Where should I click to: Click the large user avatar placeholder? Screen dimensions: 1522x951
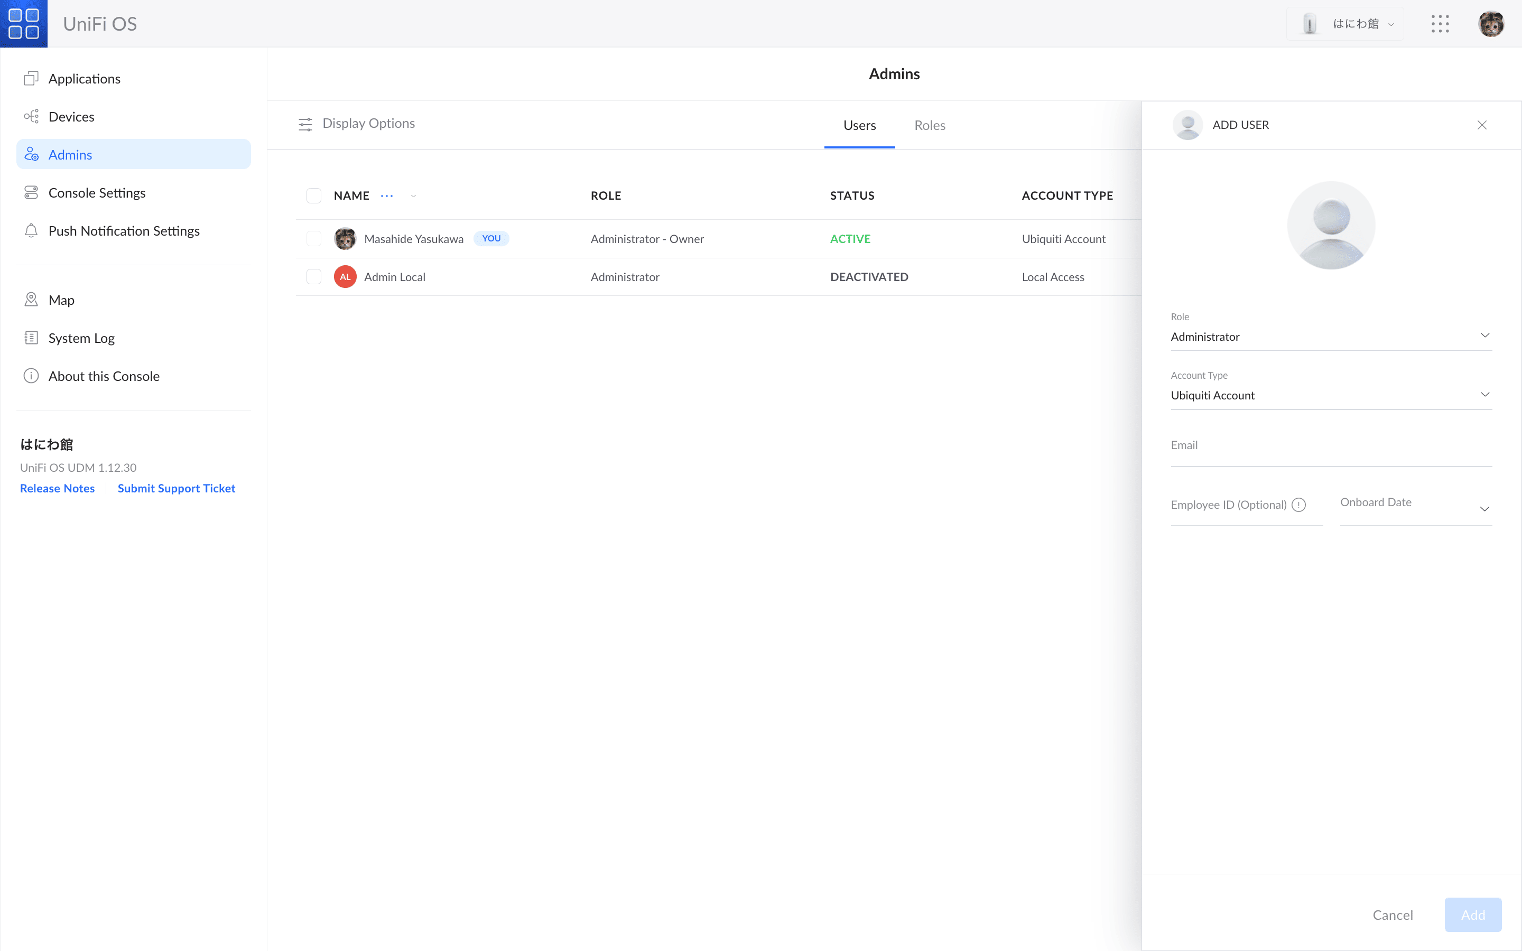click(x=1331, y=225)
